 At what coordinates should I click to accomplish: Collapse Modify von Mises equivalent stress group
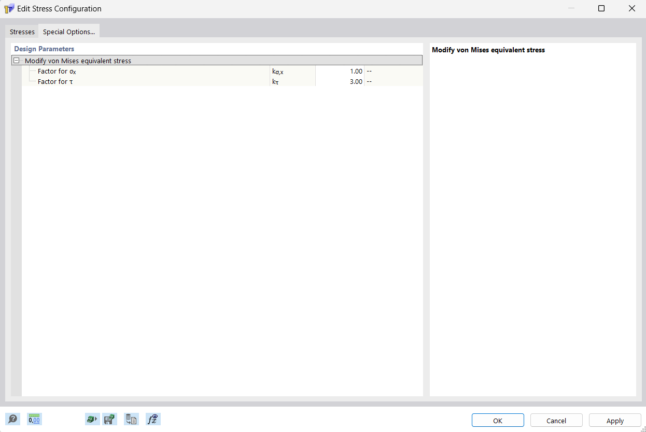coord(17,61)
